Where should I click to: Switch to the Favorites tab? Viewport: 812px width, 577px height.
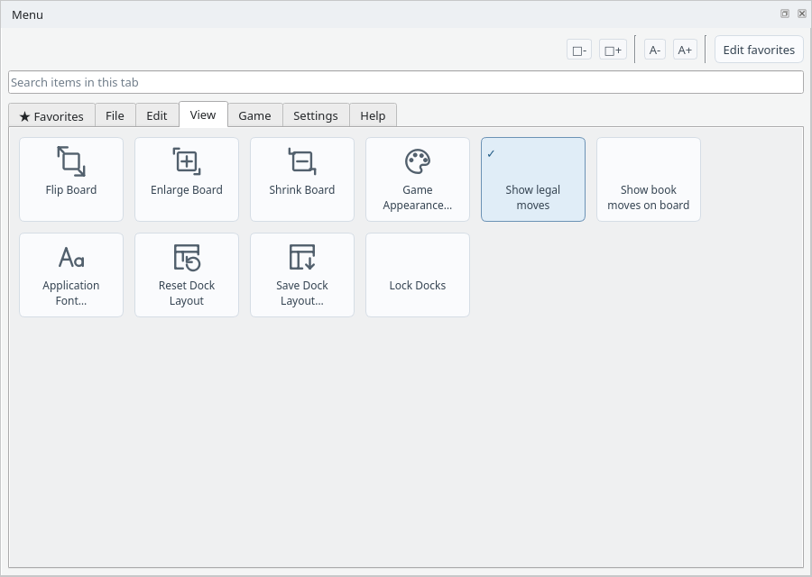(51, 116)
